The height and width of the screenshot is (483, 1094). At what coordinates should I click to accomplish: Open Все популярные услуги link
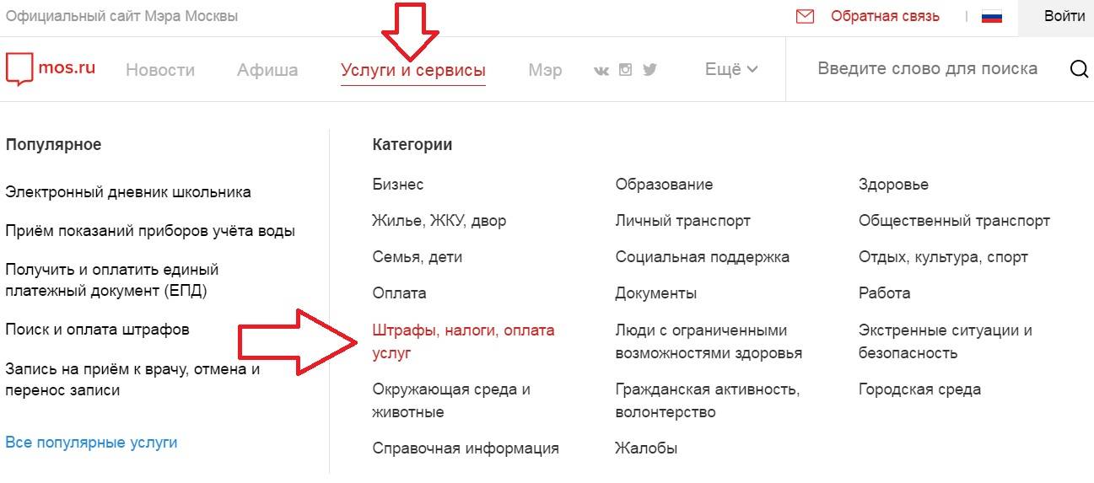(x=91, y=443)
